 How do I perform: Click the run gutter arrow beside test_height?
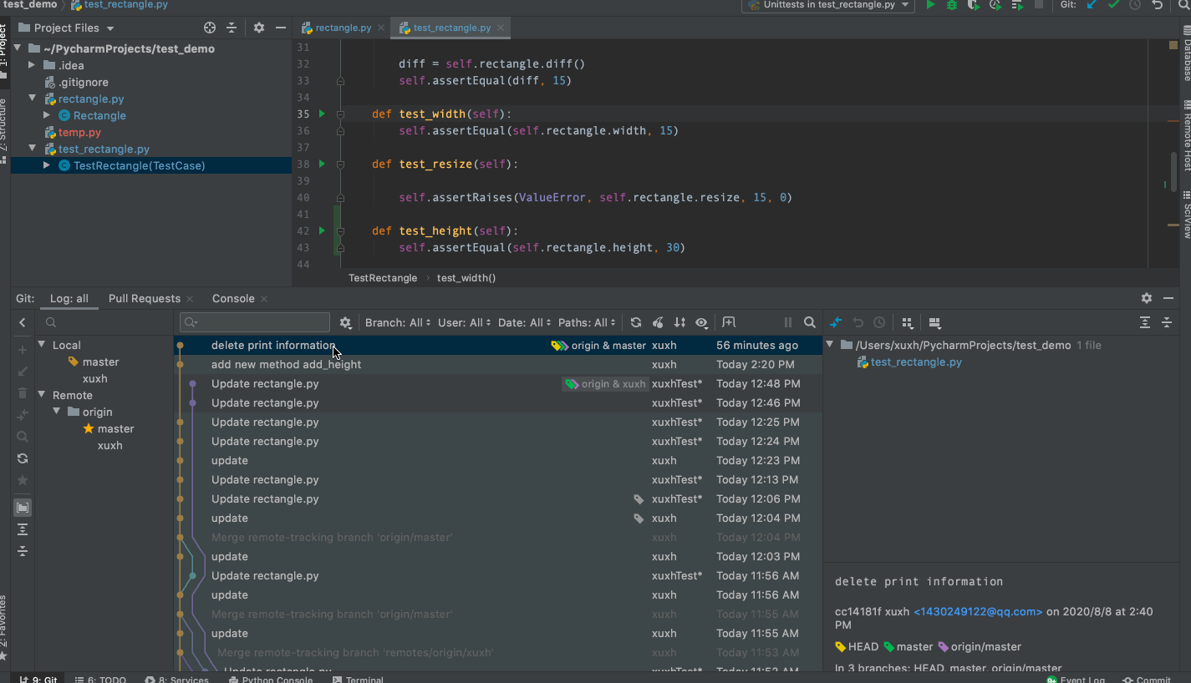click(x=322, y=230)
